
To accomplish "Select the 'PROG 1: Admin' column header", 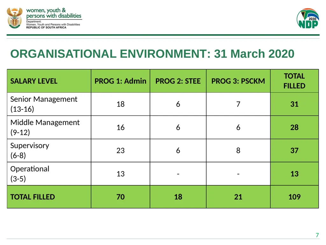I will (120, 81).
